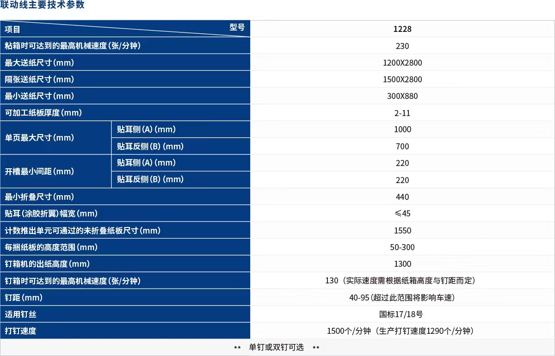Select the 可加工纸板厚度 row label
This screenshot has width=555, height=356.
pyautogui.click(x=43, y=113)
